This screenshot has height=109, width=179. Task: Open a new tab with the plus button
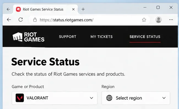point(83,9)
